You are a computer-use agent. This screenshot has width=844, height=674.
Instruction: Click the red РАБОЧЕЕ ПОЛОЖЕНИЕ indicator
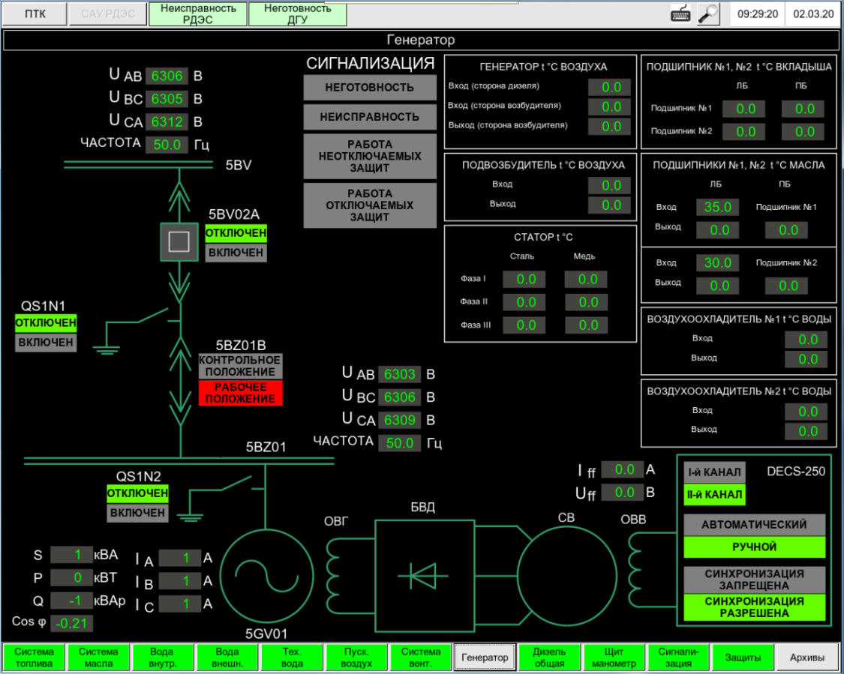241,394
